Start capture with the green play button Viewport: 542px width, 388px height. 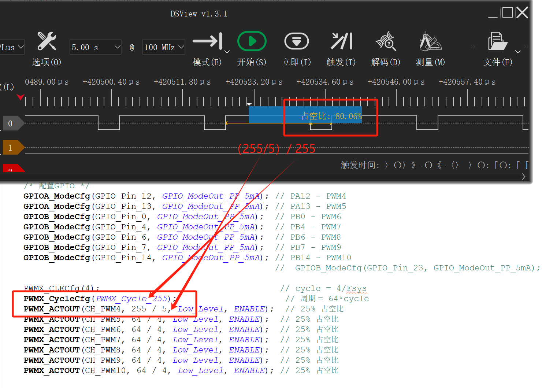point(252,41)
